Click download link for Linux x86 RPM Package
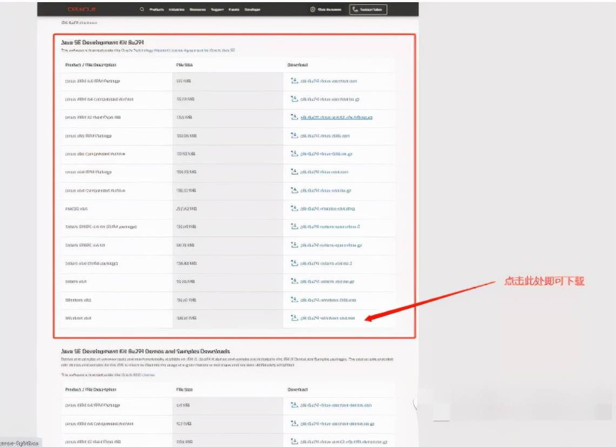This screenshot has width=616, height=447. 325,136
